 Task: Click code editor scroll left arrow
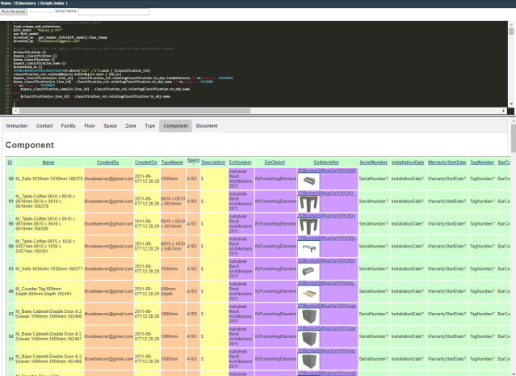[x=15, y=111]
